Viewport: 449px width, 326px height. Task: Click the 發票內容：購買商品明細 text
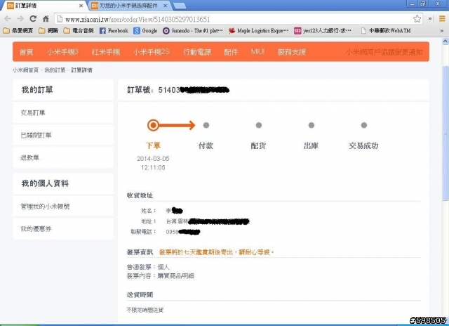[161, 276]
